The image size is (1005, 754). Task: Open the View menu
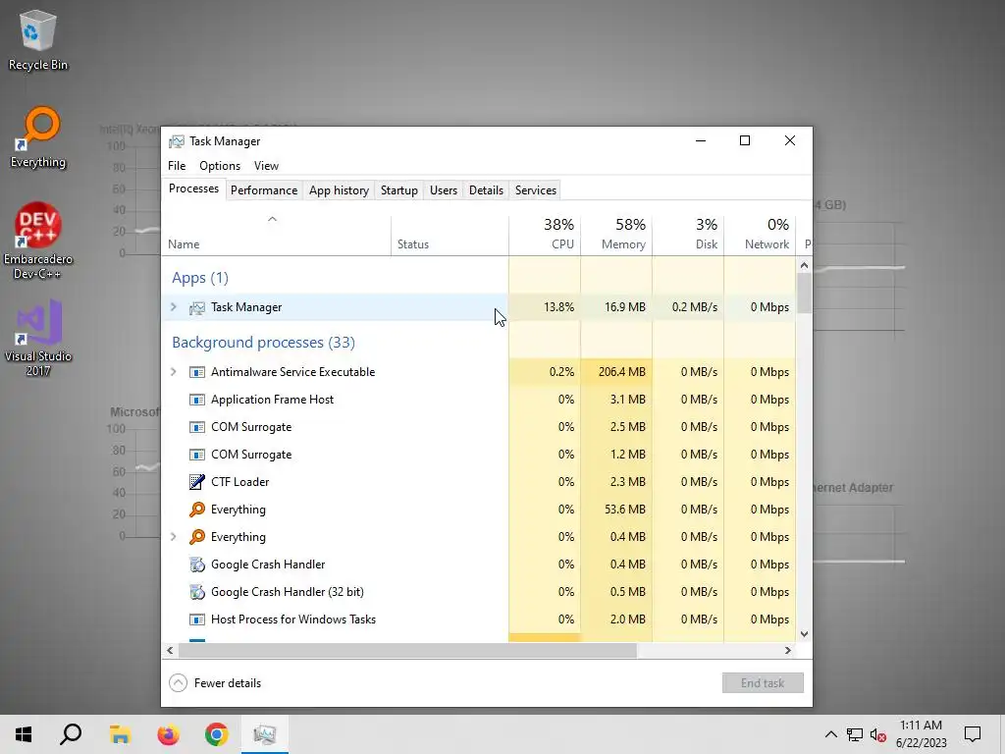coord(266,166)
